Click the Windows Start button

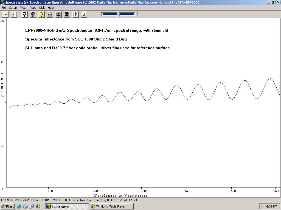tap(7, 206)
